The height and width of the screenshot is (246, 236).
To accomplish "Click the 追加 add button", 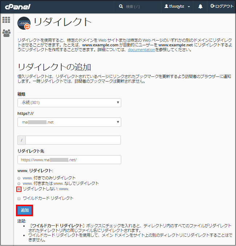I will [25, 210].
